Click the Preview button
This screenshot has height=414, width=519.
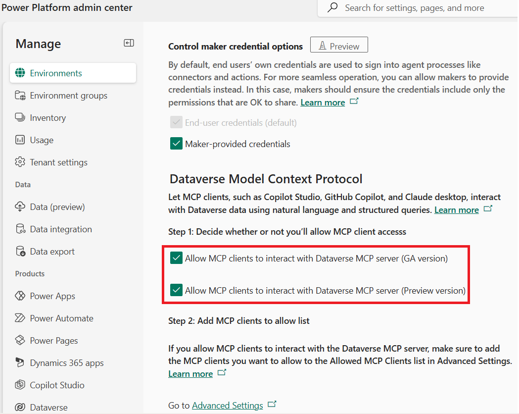coord(339,46)
